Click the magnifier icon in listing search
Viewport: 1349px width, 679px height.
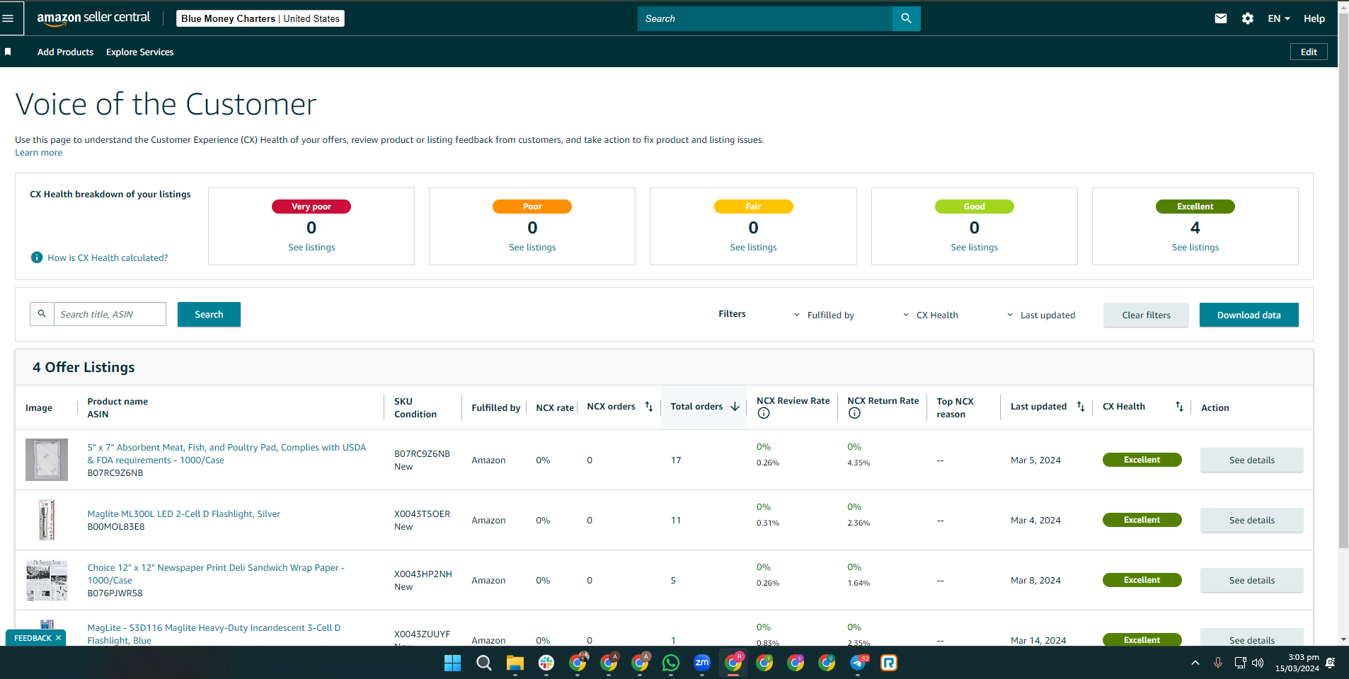coord(42,314)
